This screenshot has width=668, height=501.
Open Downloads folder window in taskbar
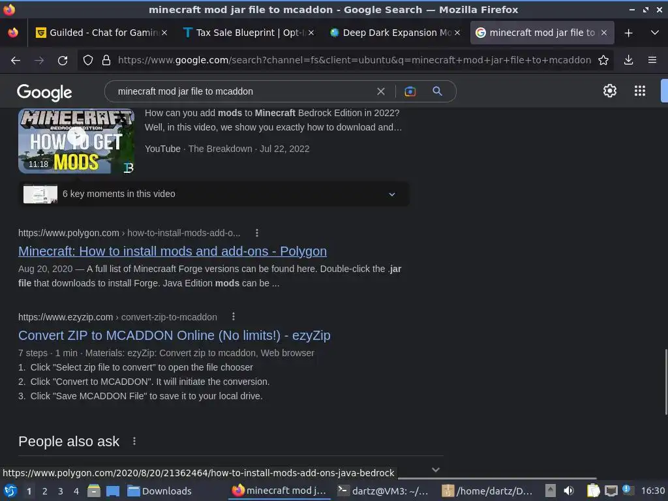pyautogui.click(x=160, y=491)
